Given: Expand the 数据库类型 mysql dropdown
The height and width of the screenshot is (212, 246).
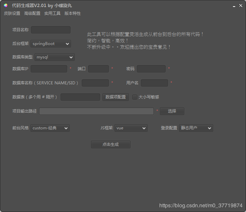Looking at the screenshot, I should click(54, 57).
